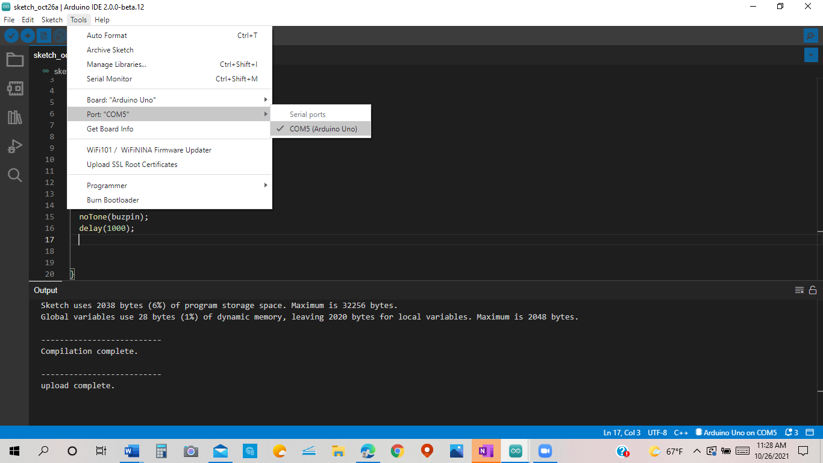Toggle the notifications indicator showing 3

790,432
